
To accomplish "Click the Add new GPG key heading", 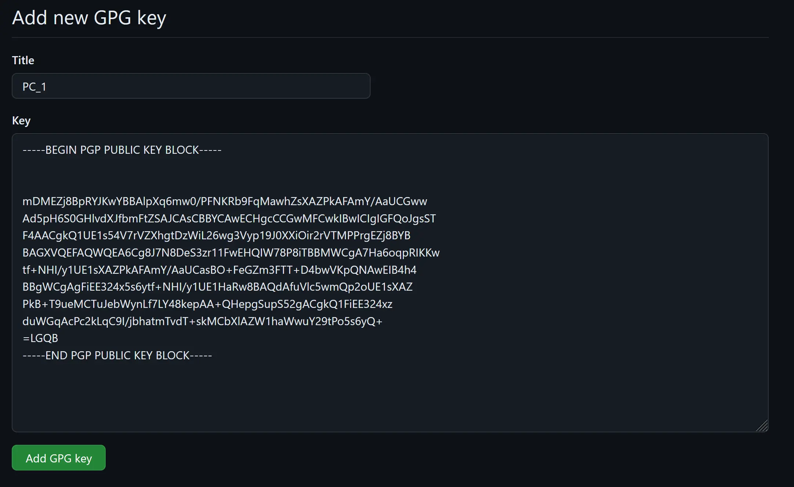I will (x=89, y=18).
